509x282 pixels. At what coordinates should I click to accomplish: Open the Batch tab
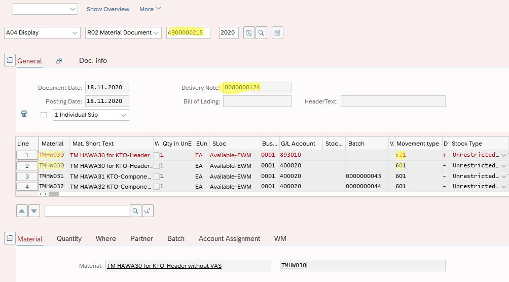coord(176,239)
